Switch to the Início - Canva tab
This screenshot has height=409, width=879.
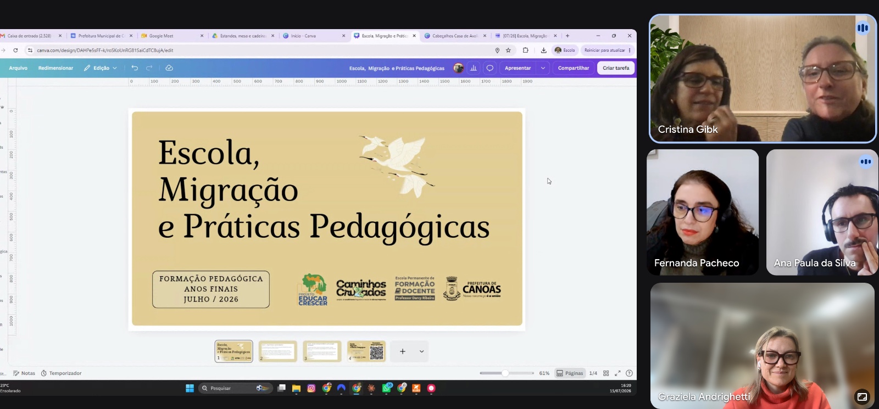314,36
